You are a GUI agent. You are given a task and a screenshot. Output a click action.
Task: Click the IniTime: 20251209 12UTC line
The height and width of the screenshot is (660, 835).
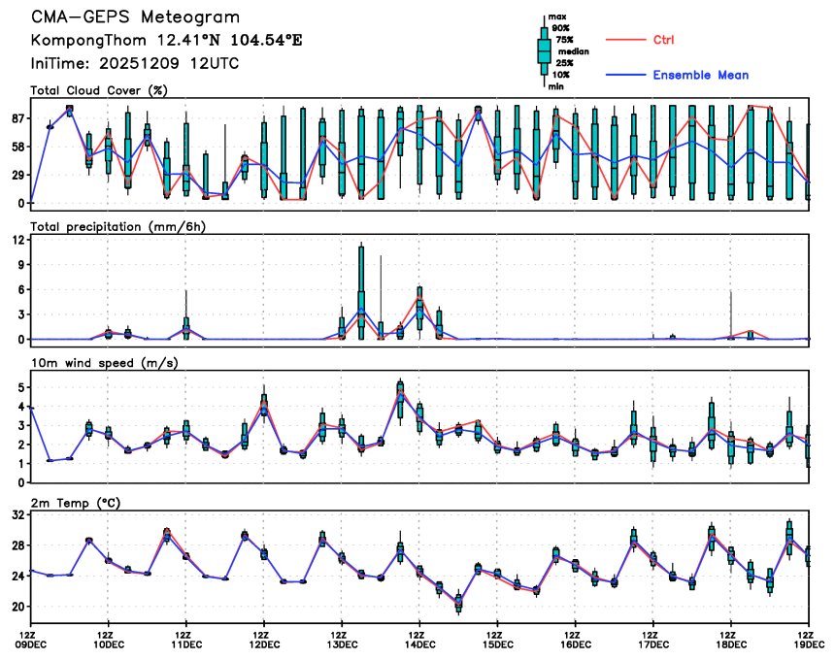coord(135,63)
